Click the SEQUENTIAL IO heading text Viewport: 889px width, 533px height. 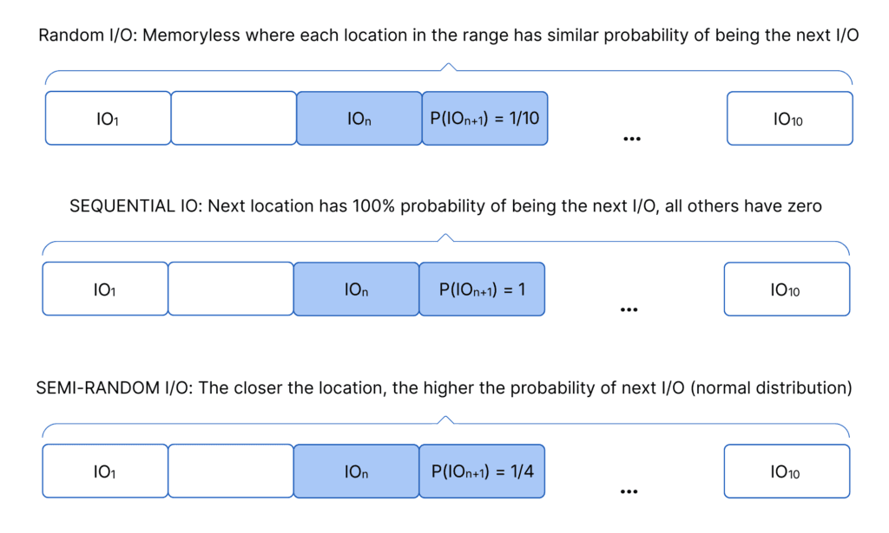(444, 207)
